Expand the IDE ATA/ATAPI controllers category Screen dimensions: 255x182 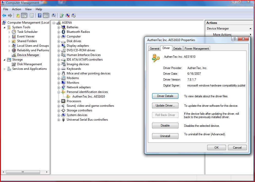[59, 60]
